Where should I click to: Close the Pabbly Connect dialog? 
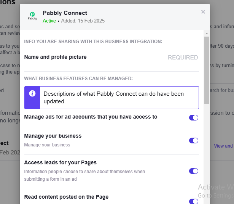coord(203,12)
